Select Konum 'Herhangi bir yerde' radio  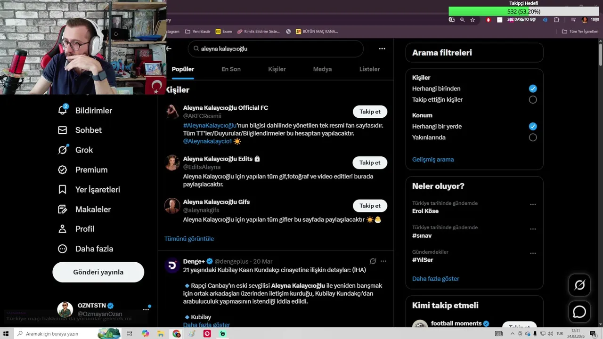pyautogui.click(x=533, y=126)
